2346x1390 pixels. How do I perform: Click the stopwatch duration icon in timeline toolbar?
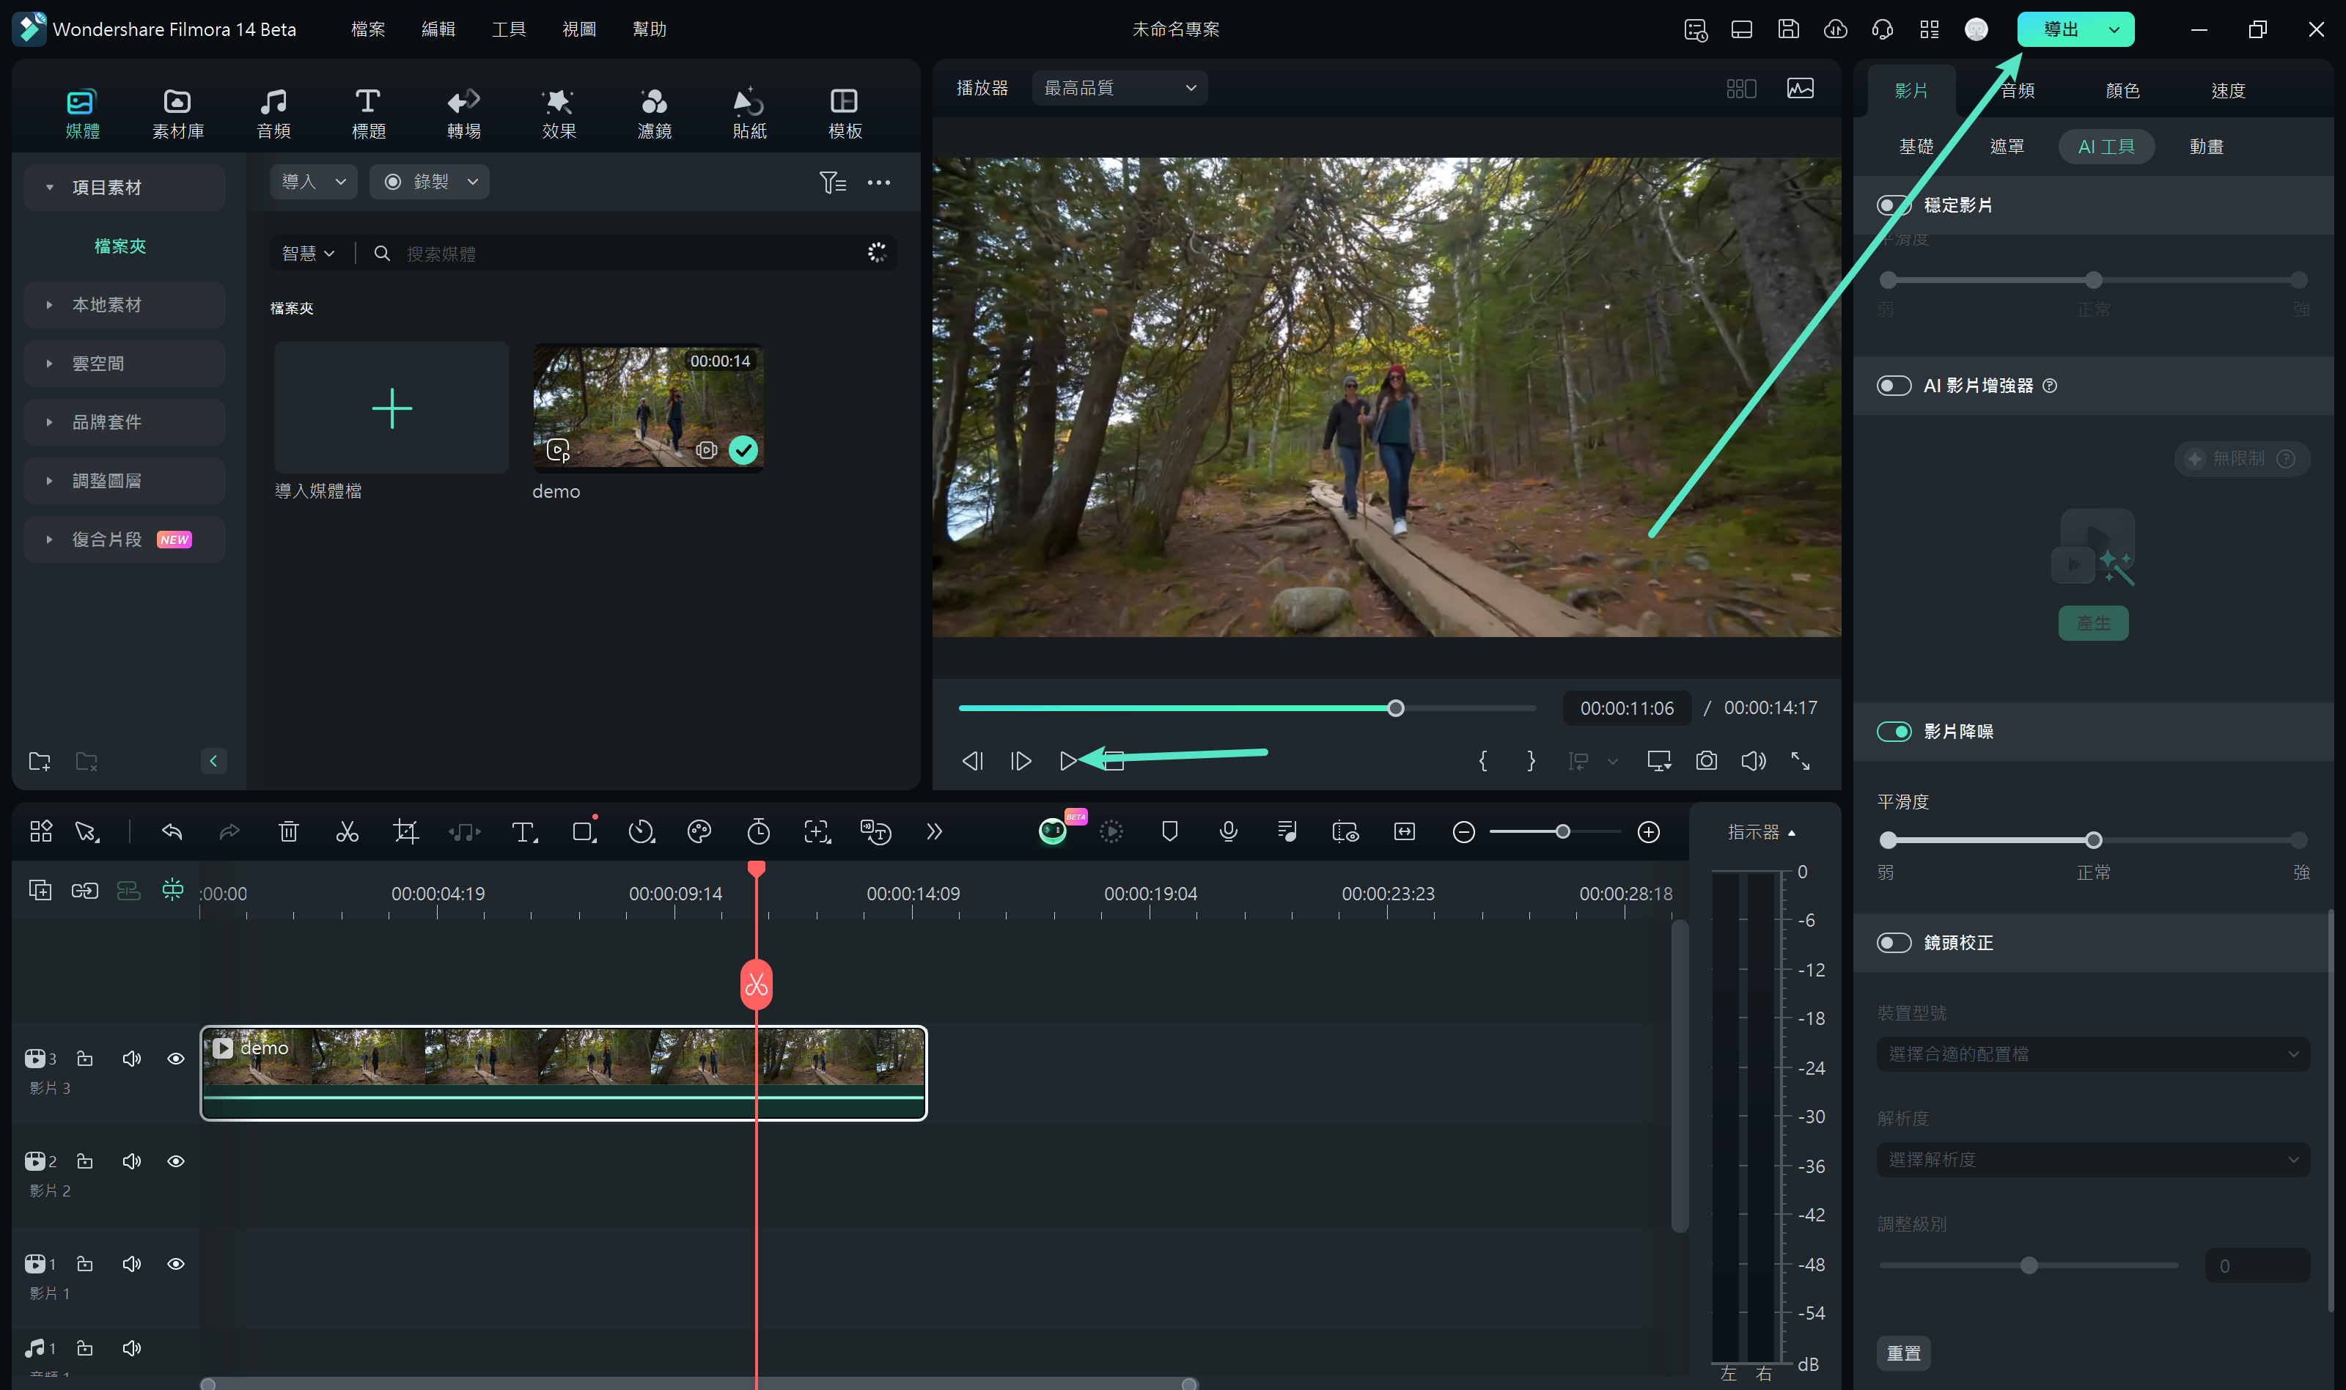759,832
